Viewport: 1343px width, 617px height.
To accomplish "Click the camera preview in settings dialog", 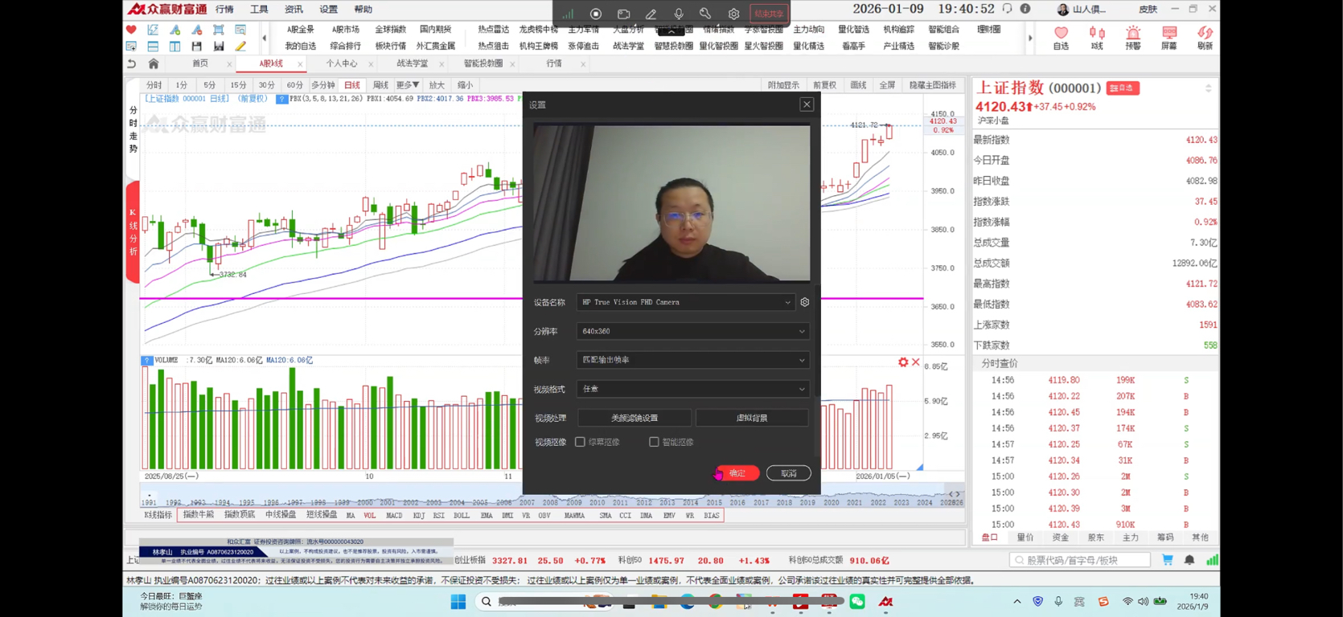I will [x=671, y=203].
